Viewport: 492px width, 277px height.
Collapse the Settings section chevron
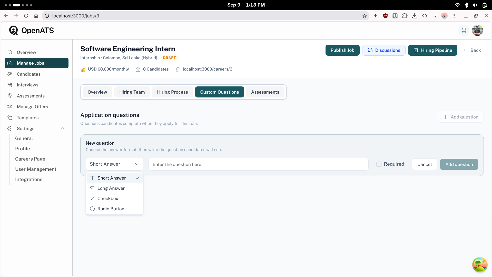tap(63, 128)
